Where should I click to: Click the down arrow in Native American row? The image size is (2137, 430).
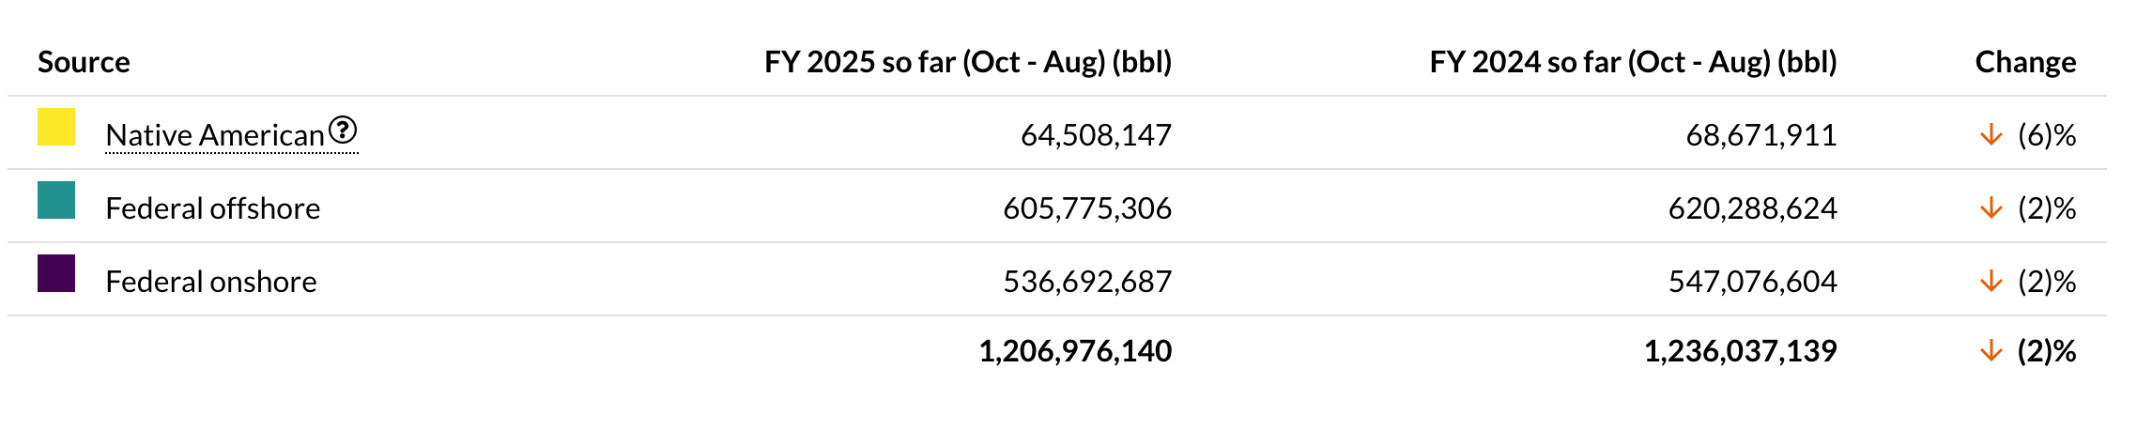click(1991, 136)
